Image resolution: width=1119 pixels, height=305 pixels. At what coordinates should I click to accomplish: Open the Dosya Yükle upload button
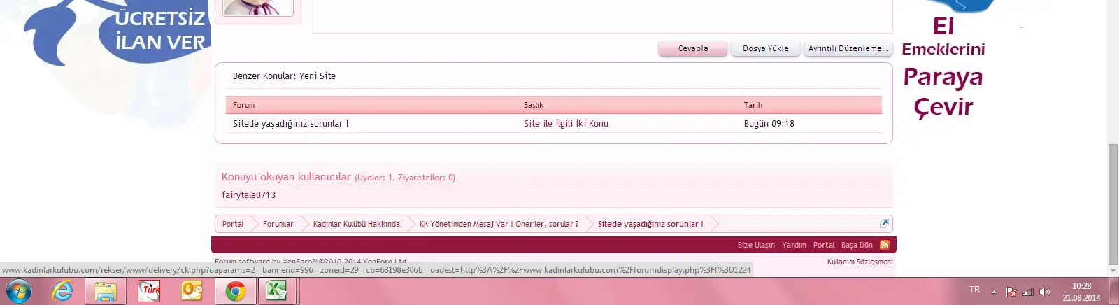(x=765, y=48)
